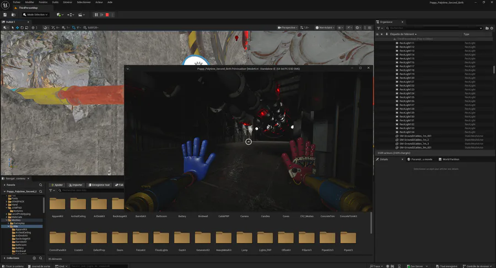Open Organiseur filter funnel dropdown
Screen dimensions: 496x268
[x=380, y=28]
